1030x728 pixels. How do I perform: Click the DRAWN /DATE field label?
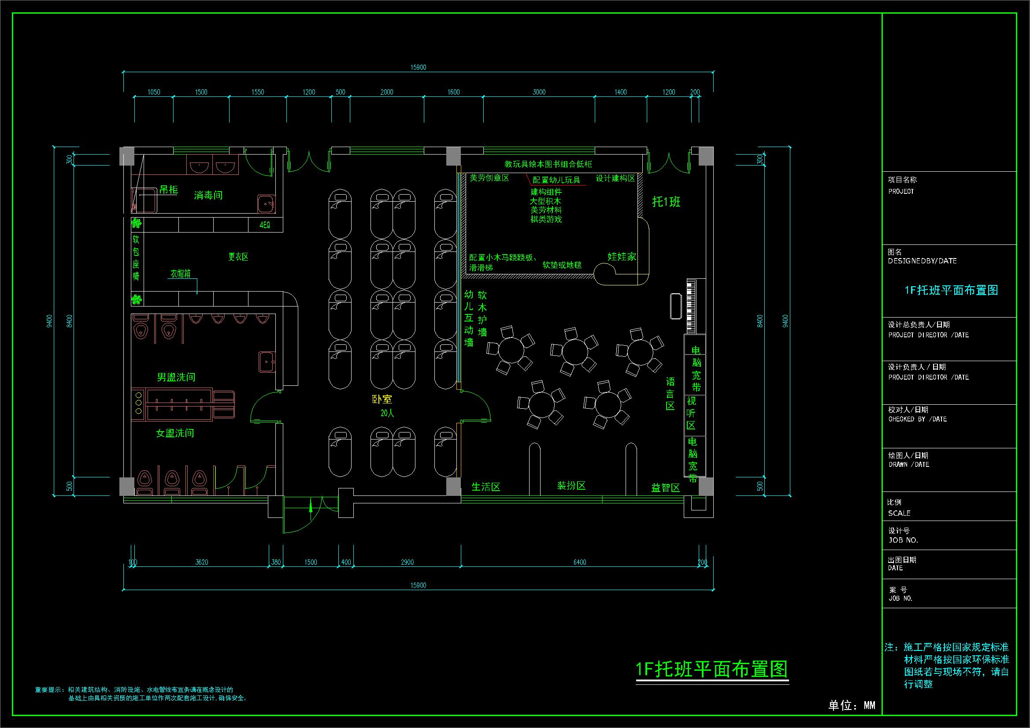pos(909,465)
